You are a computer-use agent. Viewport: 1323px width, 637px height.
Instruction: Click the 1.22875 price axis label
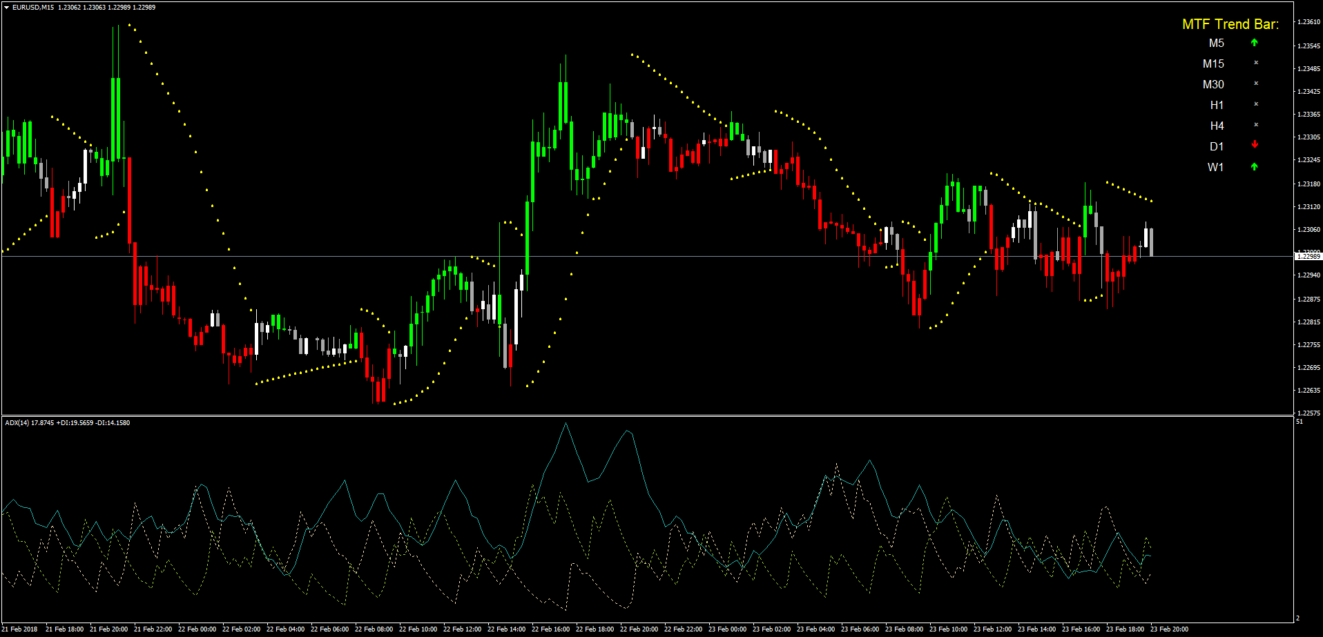[1308, 300]
